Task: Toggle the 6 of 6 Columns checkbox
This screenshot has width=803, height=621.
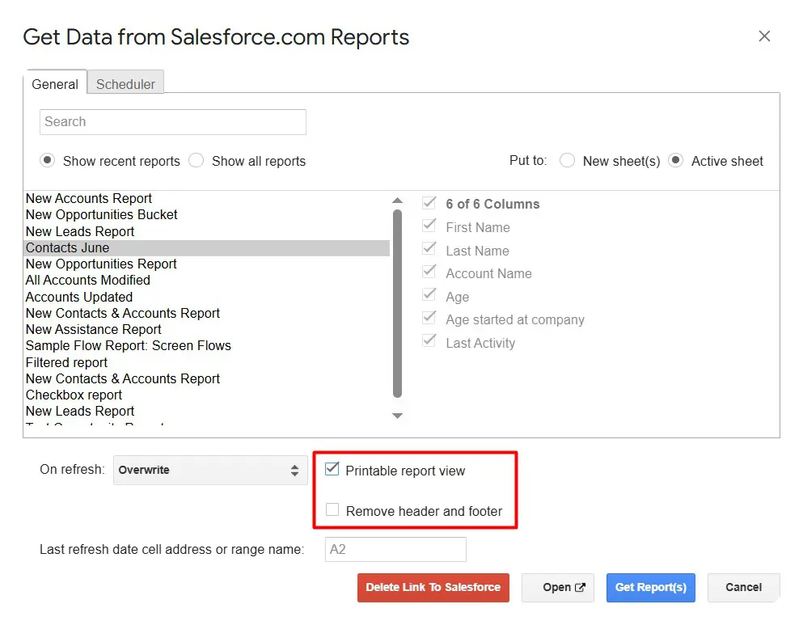Action: tap(429, 204)
